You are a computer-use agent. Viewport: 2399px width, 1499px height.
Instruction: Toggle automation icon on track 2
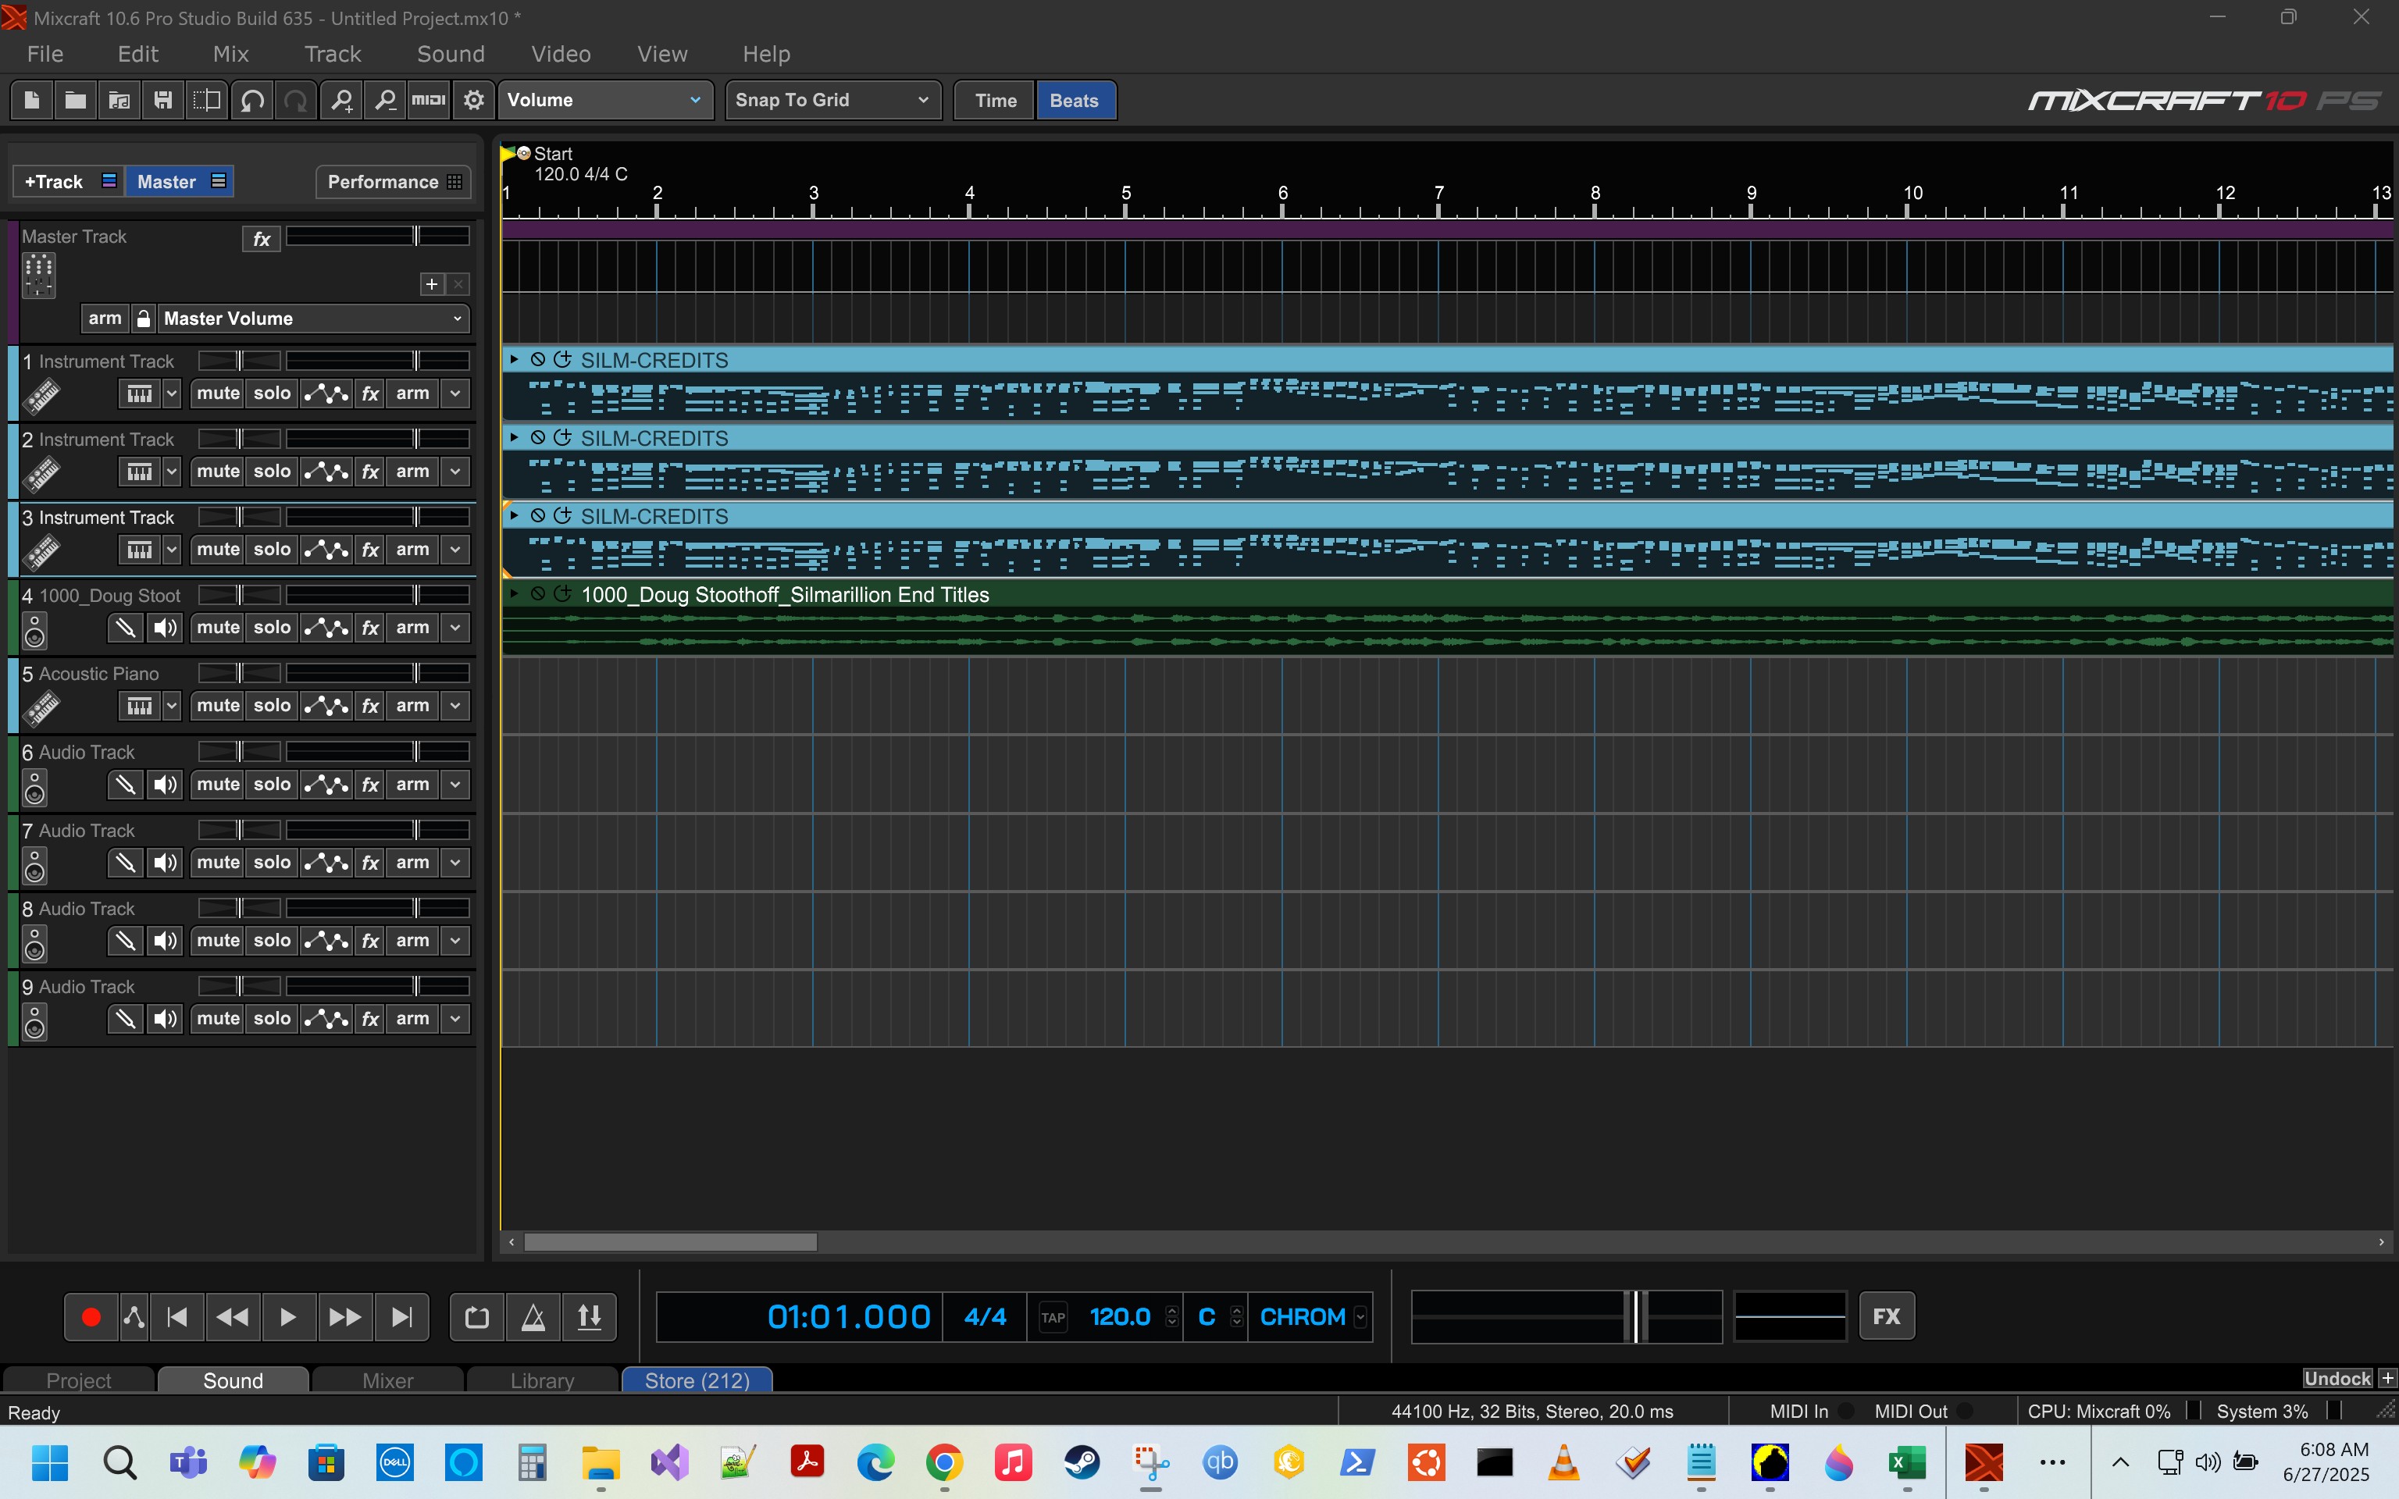point(326,472)
